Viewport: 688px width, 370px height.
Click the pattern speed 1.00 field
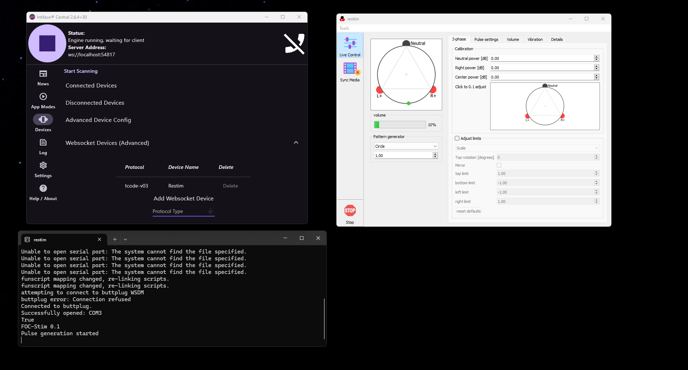403,155
